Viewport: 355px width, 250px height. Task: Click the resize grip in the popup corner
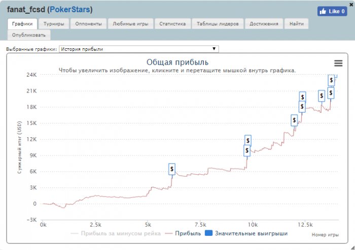click(x=352, y=247)
